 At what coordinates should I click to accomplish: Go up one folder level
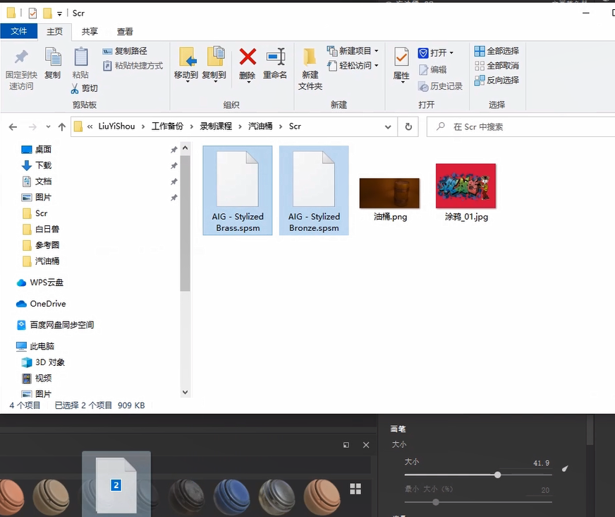(x=61, y=127)
